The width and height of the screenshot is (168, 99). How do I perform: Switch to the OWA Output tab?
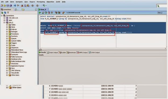94,52
